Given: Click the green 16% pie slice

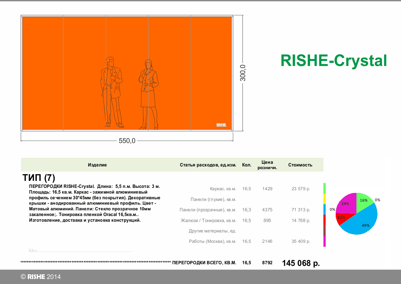Looking at the screenshot, I should [363, 201].
